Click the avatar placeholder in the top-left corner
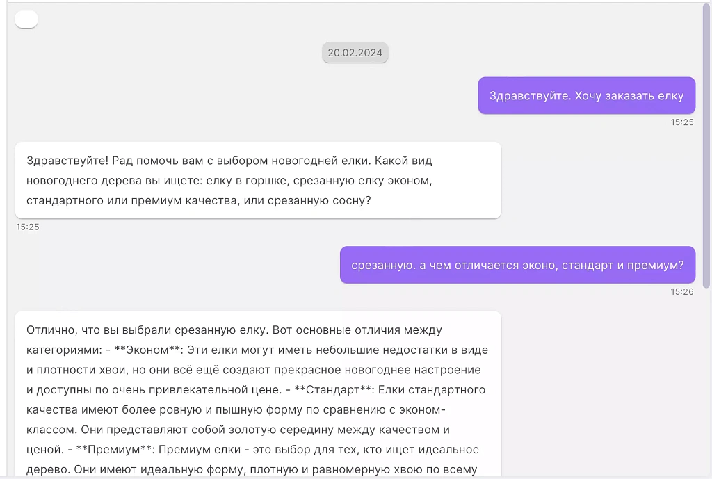 (x=26, y=19)
